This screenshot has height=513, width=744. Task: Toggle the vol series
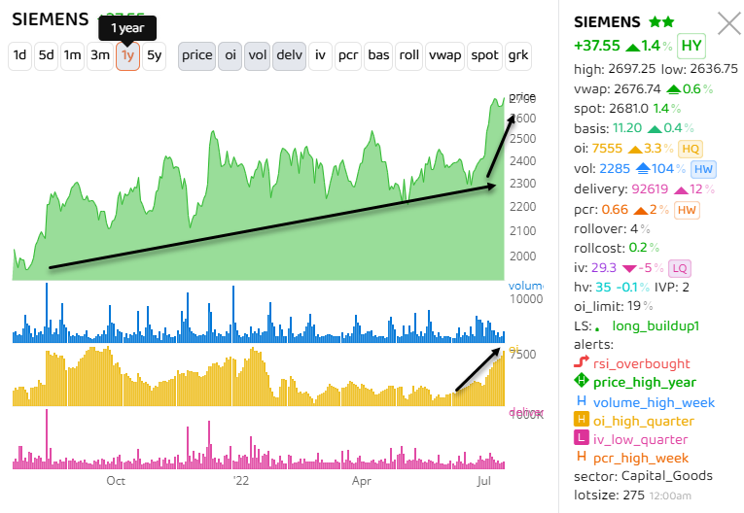257,56
